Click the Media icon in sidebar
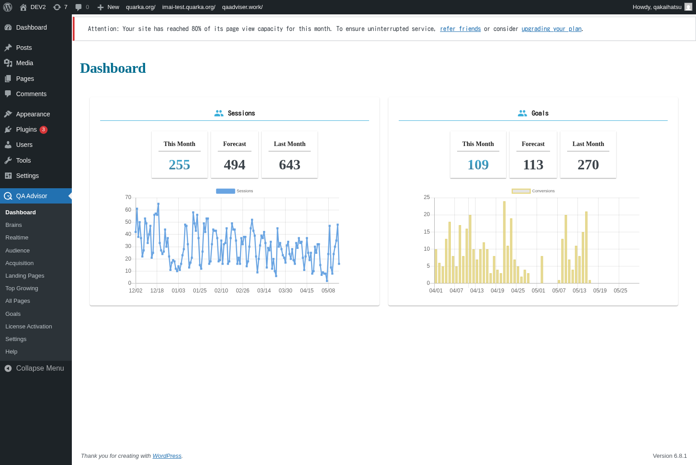The image size is (696, 465). click(8, 63)
